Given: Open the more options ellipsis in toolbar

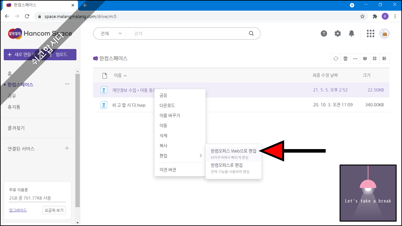Looking at the screenshot, I should point(355,58).
